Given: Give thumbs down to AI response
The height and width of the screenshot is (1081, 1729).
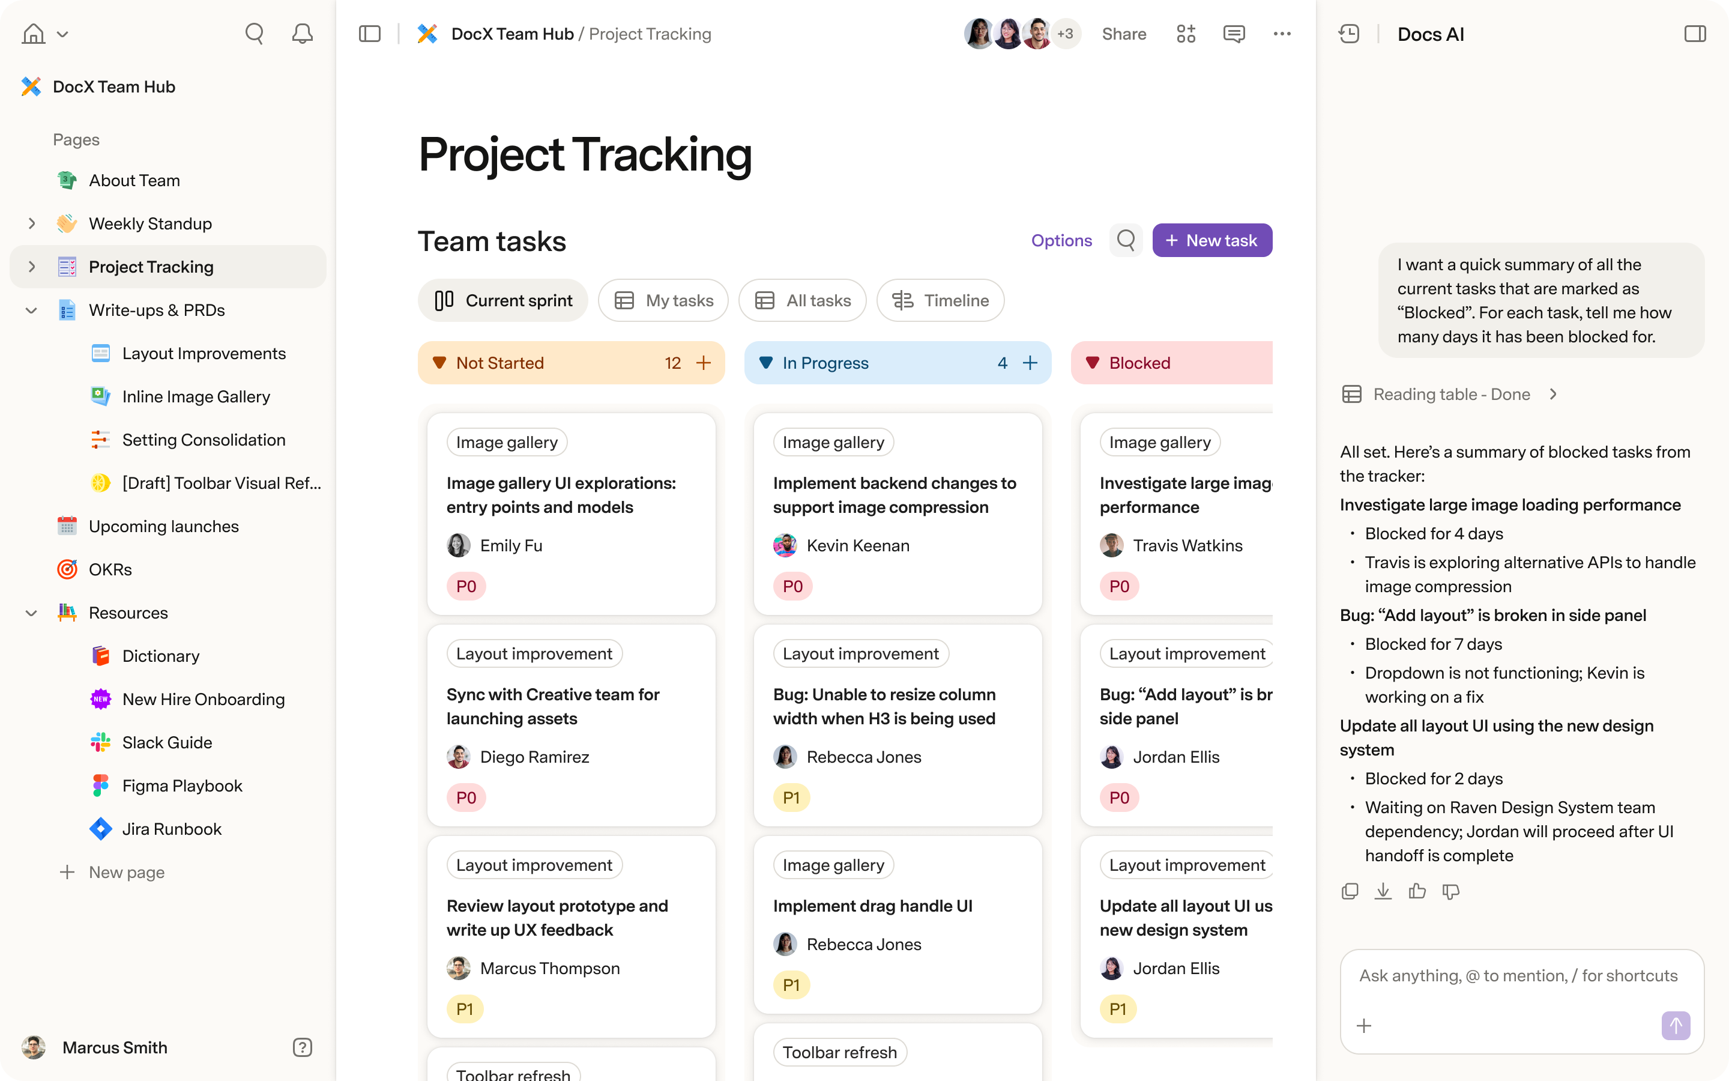Looking at the screenshot, I should click(x=1450, y=891).
